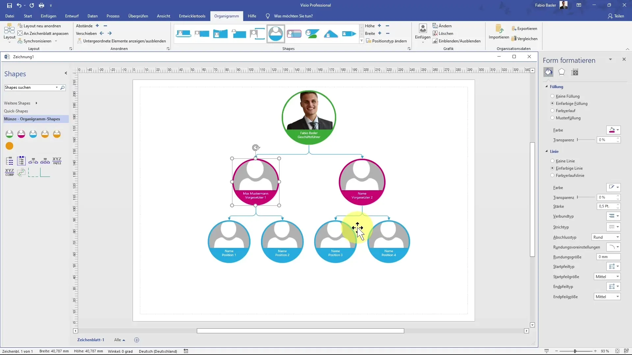The width and height of the screenshot is (632, 355).
Task: Click An Zeichenblatt anpassen button
Action: tap(43, 33)
